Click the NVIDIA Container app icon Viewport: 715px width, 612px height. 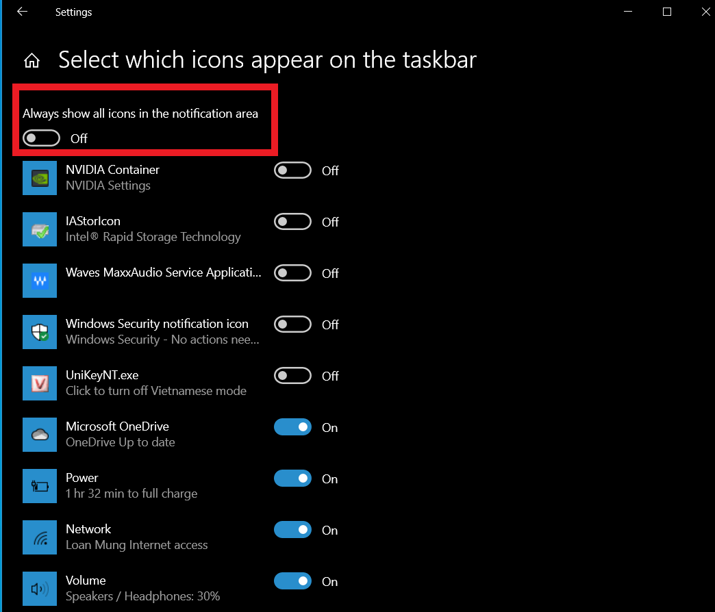tap(40, 178)
